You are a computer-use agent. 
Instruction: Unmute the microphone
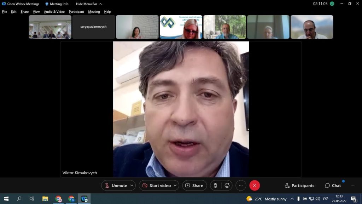(x=116, y=186)
